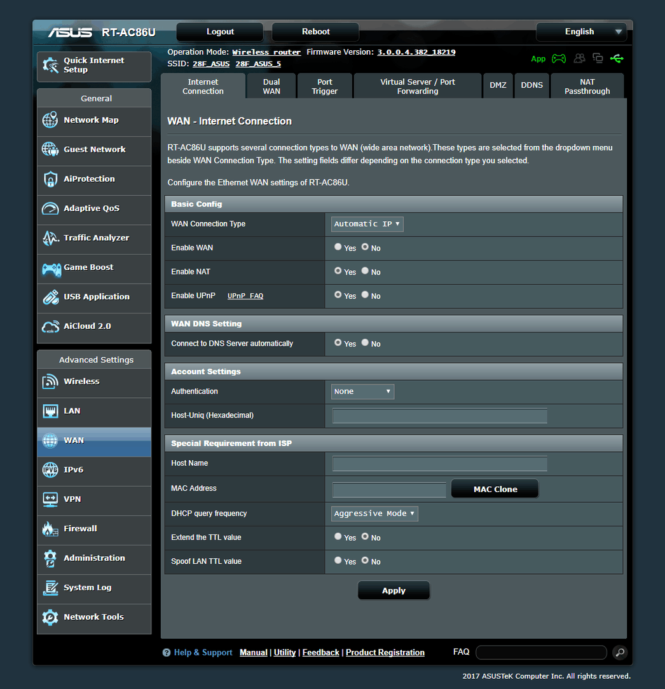Open the System Log notepad icon

tap(50, 587)
